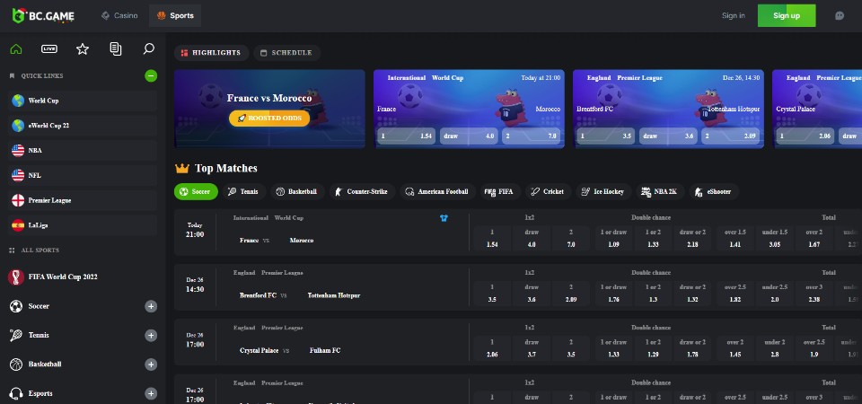Select the Basketball filter chip

coord(297,192)
